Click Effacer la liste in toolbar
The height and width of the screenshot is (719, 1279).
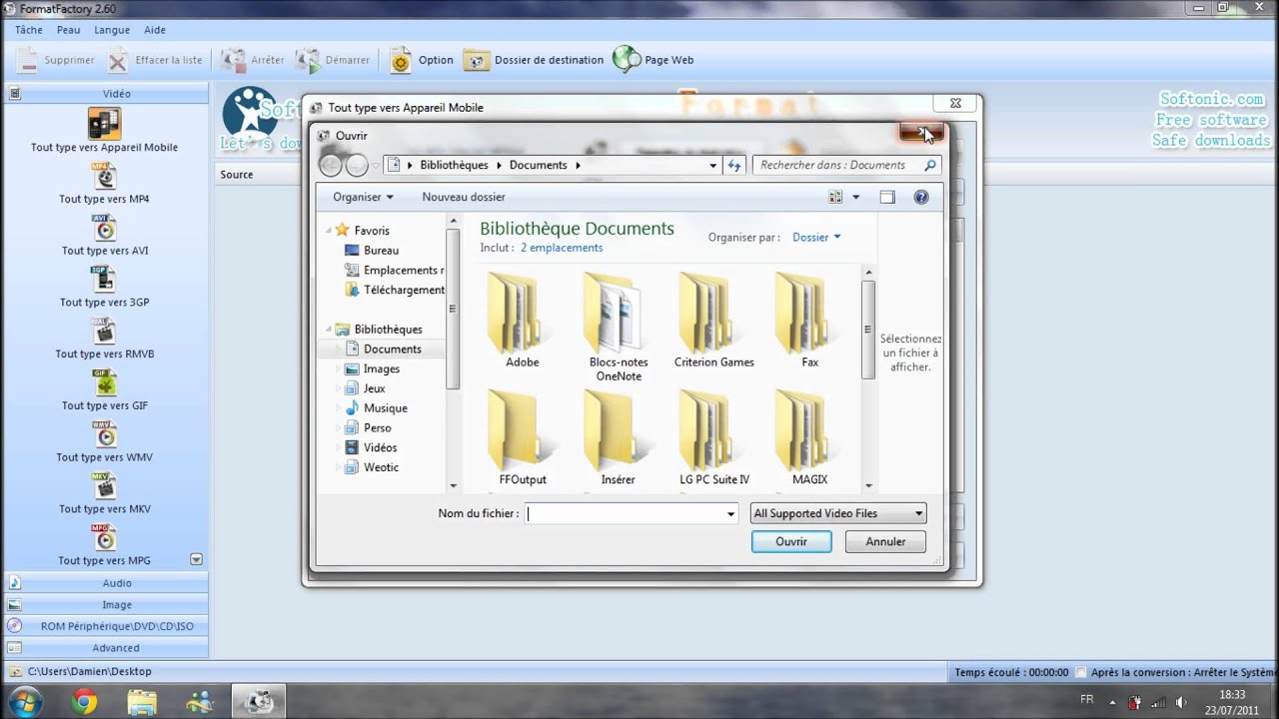[x=155, y=60]
